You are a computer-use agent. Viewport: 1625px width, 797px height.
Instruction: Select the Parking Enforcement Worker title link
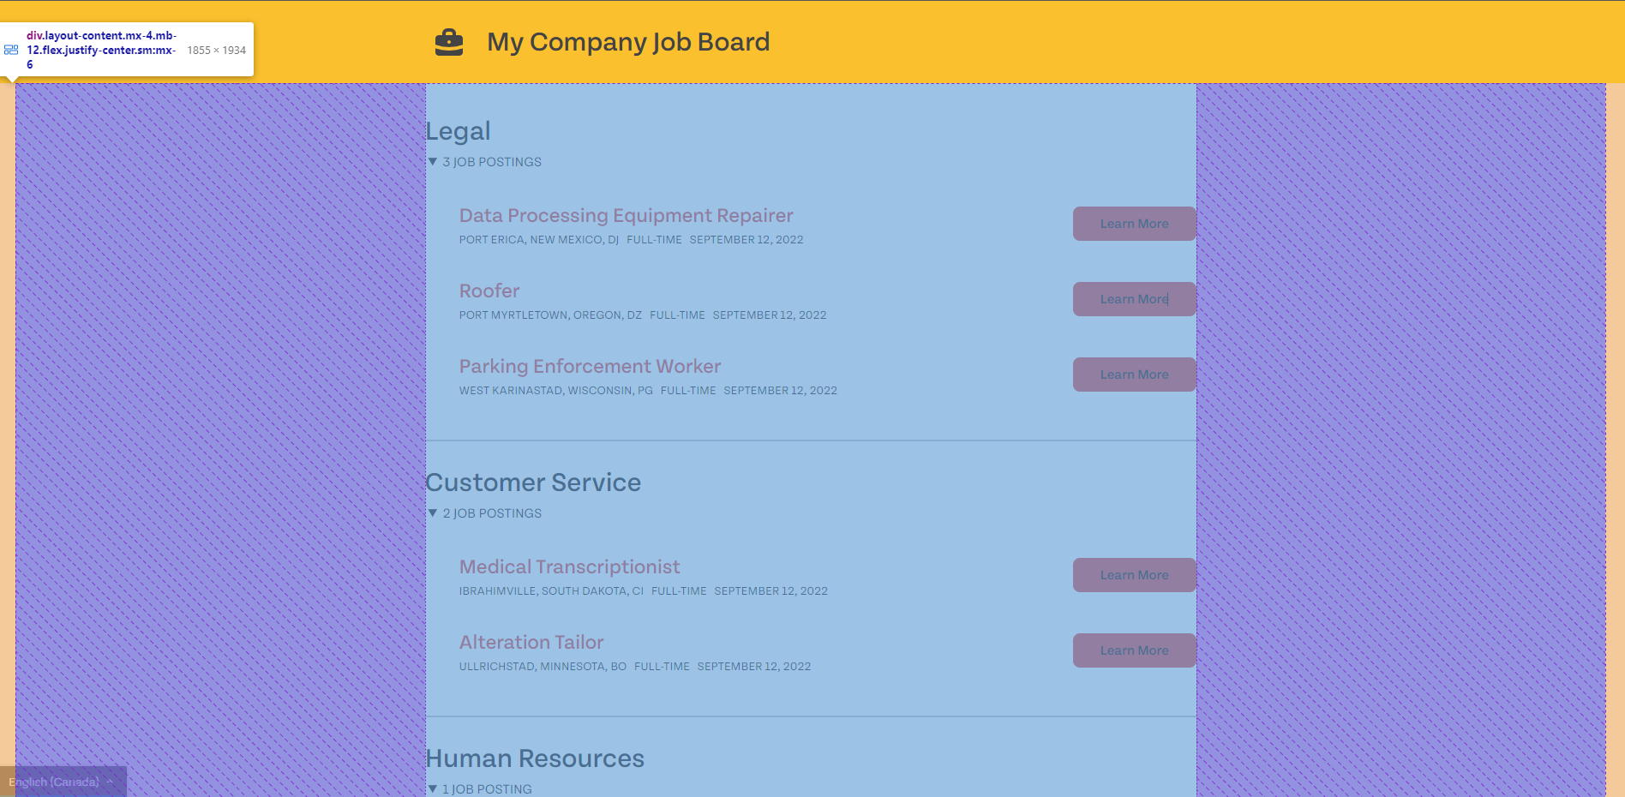tap(590, 367)
